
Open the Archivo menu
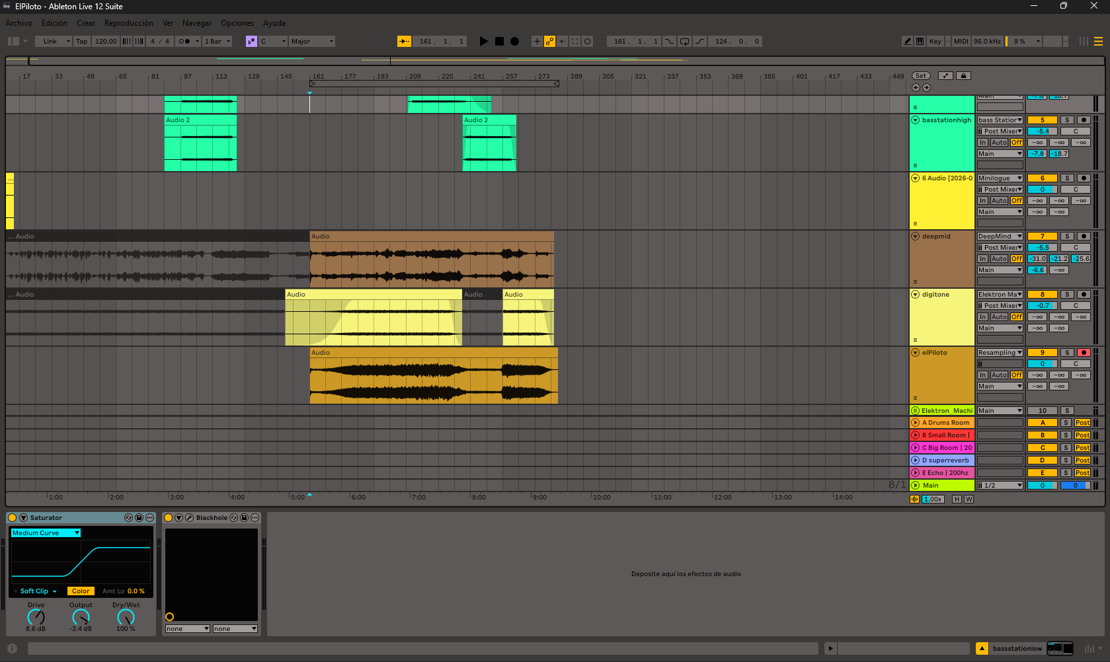[19, 23]
